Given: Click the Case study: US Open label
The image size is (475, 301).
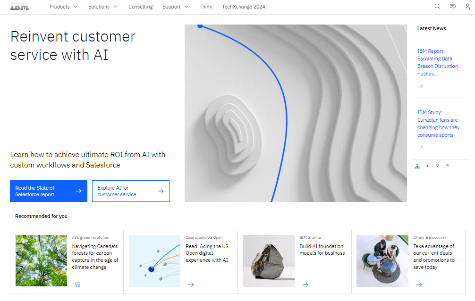Looking at the screenshot, I should 204,237.
